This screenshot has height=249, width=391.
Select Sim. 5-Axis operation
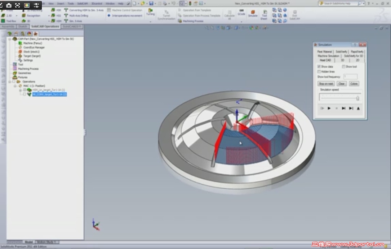[73, 21]
